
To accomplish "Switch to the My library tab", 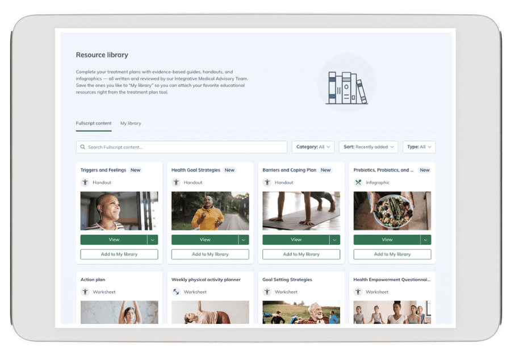I will point(131,123).
